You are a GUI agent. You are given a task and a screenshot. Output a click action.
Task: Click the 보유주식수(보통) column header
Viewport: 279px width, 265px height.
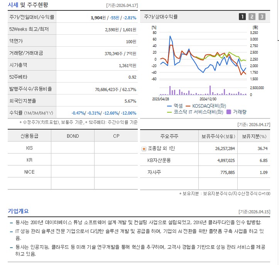218,136
